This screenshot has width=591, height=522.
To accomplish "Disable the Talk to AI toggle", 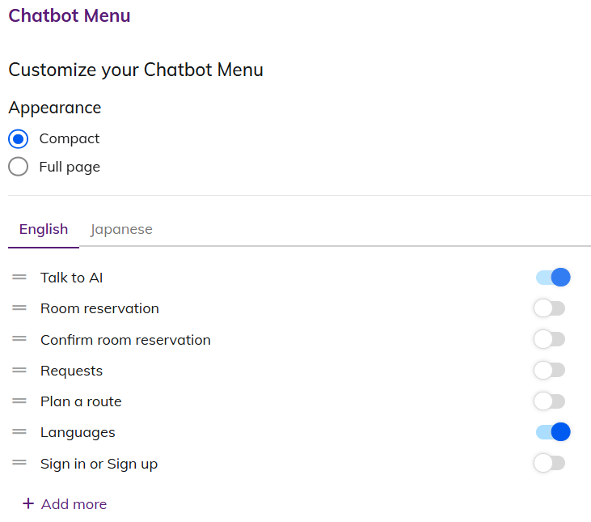I will tap(553, 278).
